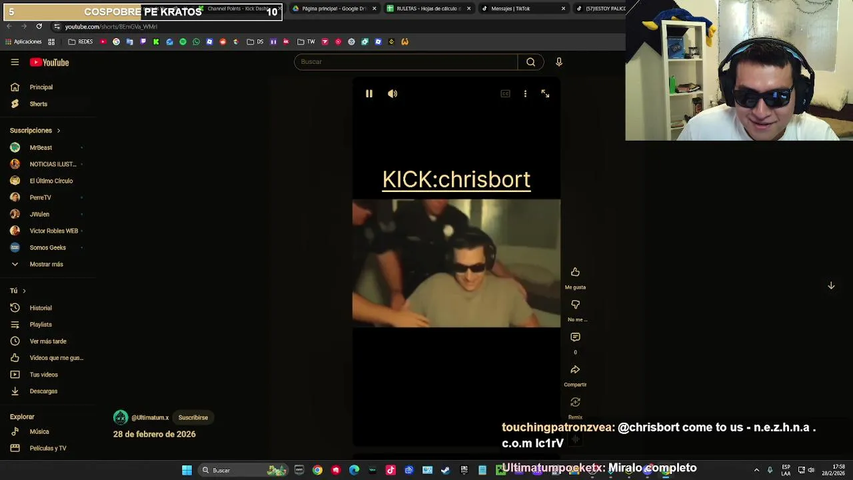Open the WhatsApp bookmark icon

point(196,41)
